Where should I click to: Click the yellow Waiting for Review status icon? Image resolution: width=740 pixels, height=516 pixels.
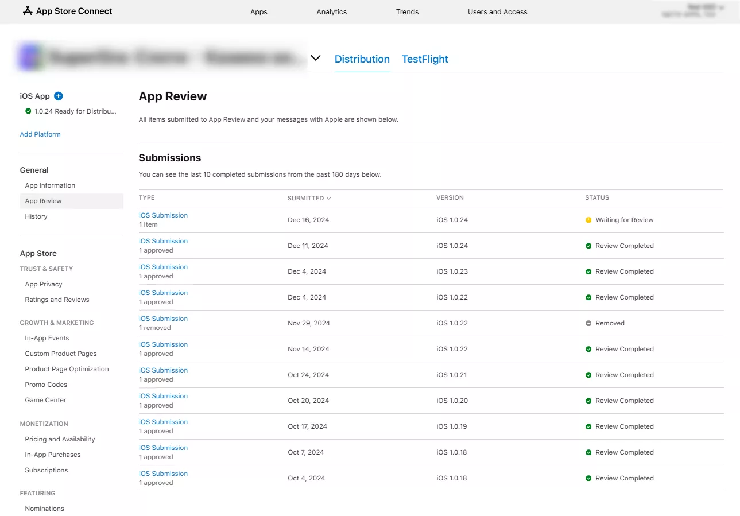(588, 220)
